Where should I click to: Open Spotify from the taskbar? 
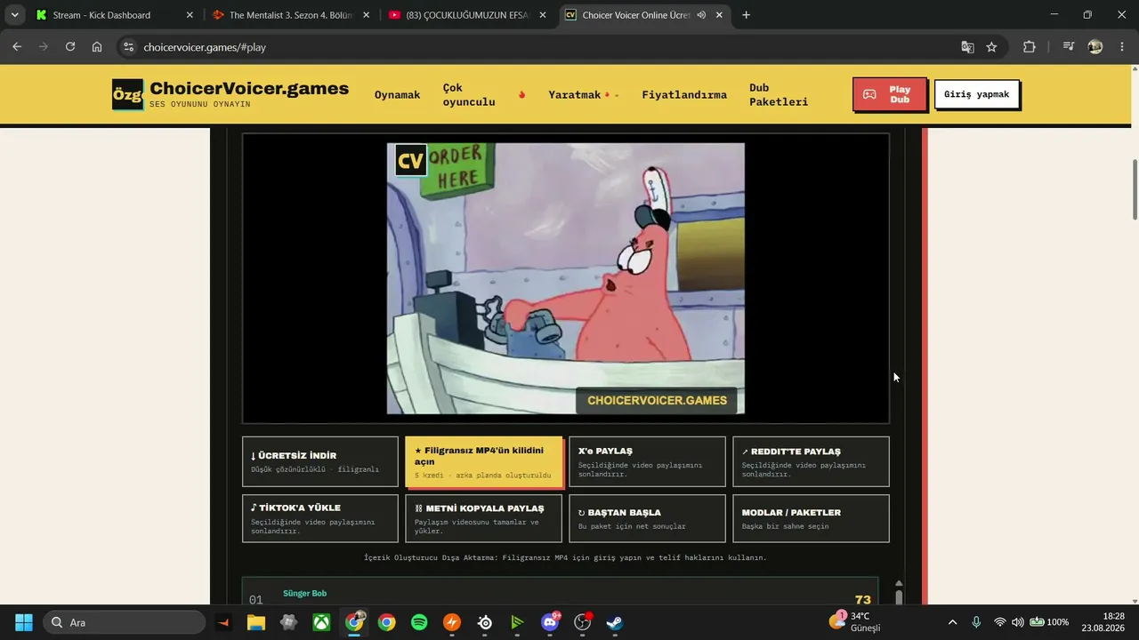[419, 622]
